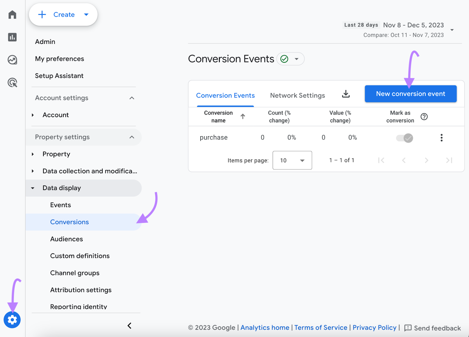Switch to the Network Settings tab

(297, 95)
